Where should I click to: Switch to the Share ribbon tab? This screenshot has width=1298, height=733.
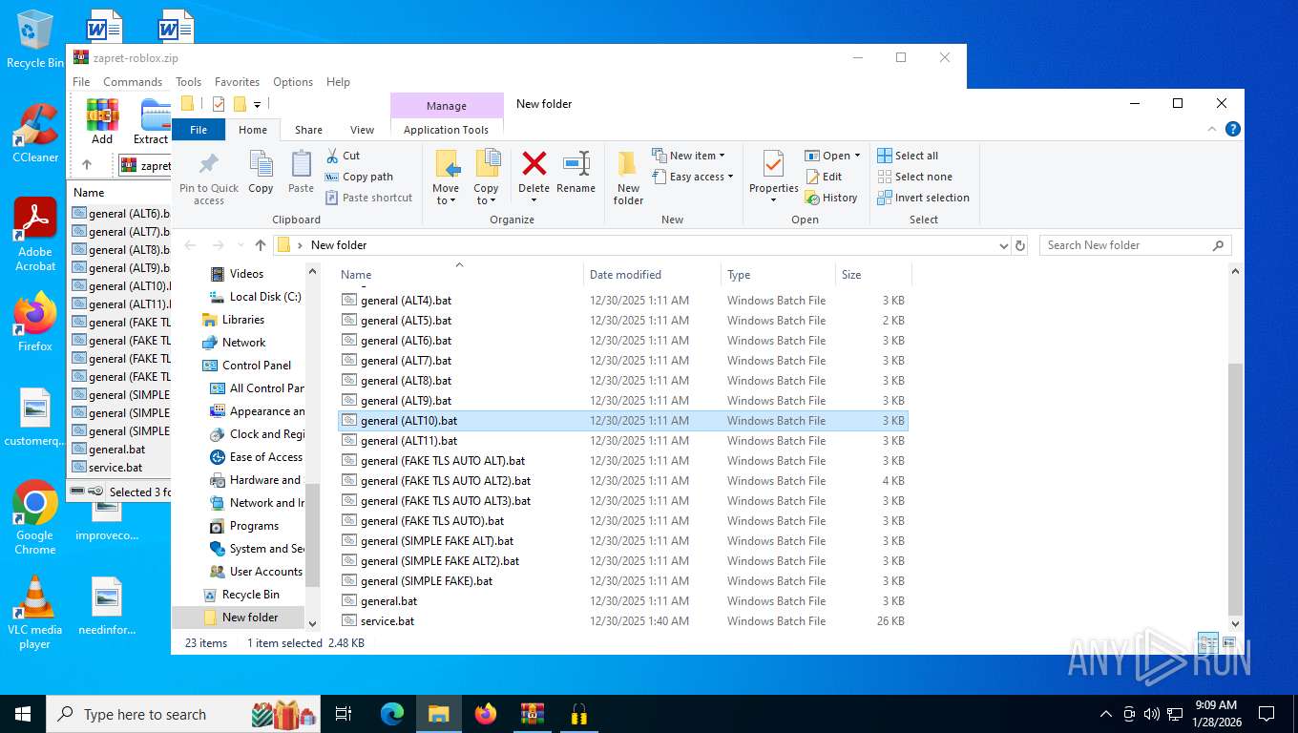308,130
